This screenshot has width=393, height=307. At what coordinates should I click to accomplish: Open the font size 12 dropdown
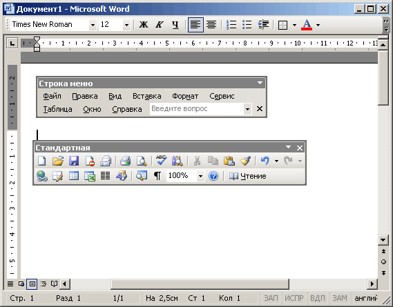pyautogui.click(x=126, y=25)
